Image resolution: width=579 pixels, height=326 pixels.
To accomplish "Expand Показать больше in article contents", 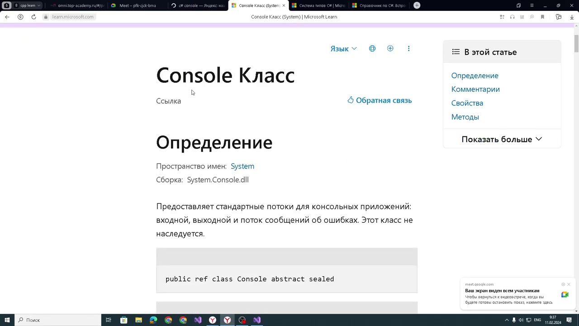I will click(502, 139).
